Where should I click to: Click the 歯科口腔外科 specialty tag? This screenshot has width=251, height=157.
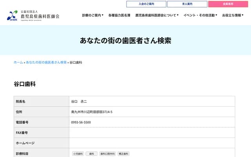pyautogui.click(x=107, y=153)
